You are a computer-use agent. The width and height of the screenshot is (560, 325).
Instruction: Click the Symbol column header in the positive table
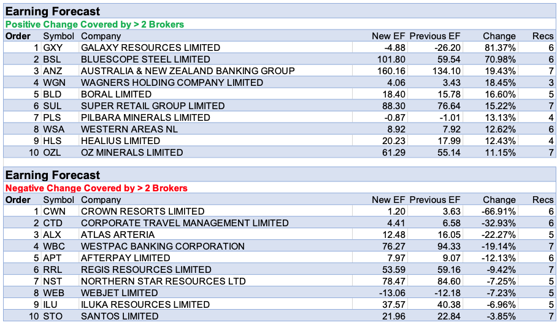pyautogui.click(x=58, y=36)
